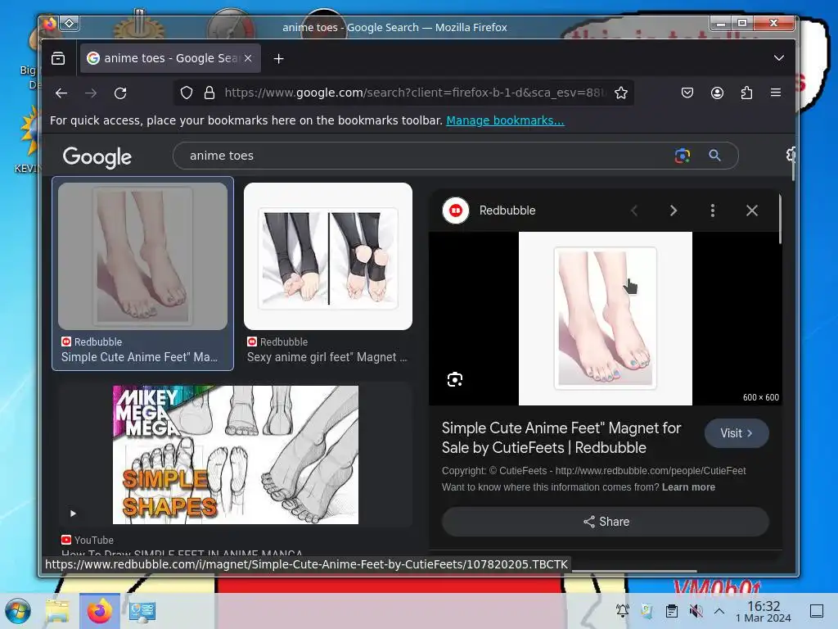This screenshot has height=629, width=838.
Task: Open the large preview image of feet
Action: pyautogui.click(x=606, y=319)
